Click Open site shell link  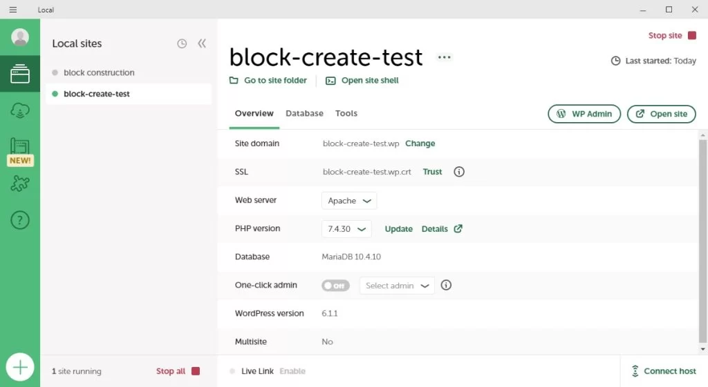[x=370, y=80]
